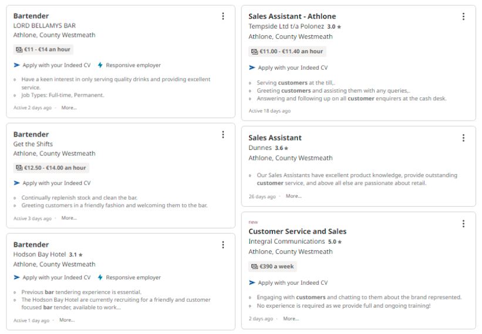Expand More... on Dunnes Sales Assistant card

(294, 196)
